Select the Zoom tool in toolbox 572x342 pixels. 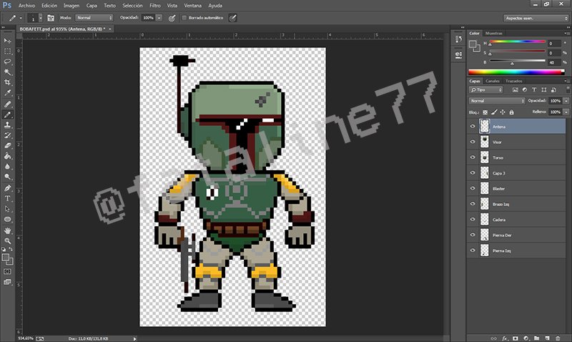[7, 241]
